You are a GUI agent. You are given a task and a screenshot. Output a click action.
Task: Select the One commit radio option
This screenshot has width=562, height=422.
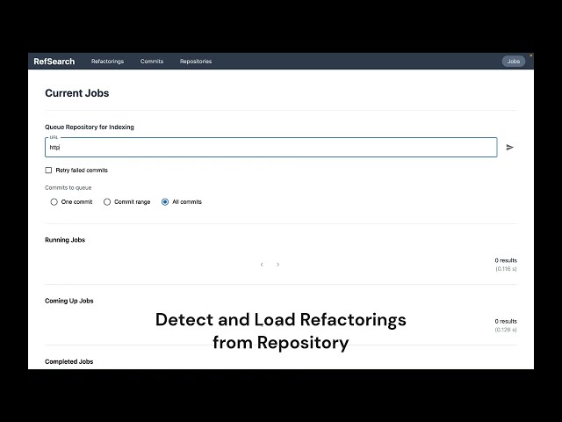(x=54, y=201)
